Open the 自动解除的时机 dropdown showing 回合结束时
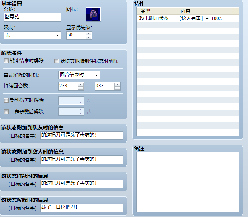The height and width of the screenshot is (217, 248). [x=79, y=75]
